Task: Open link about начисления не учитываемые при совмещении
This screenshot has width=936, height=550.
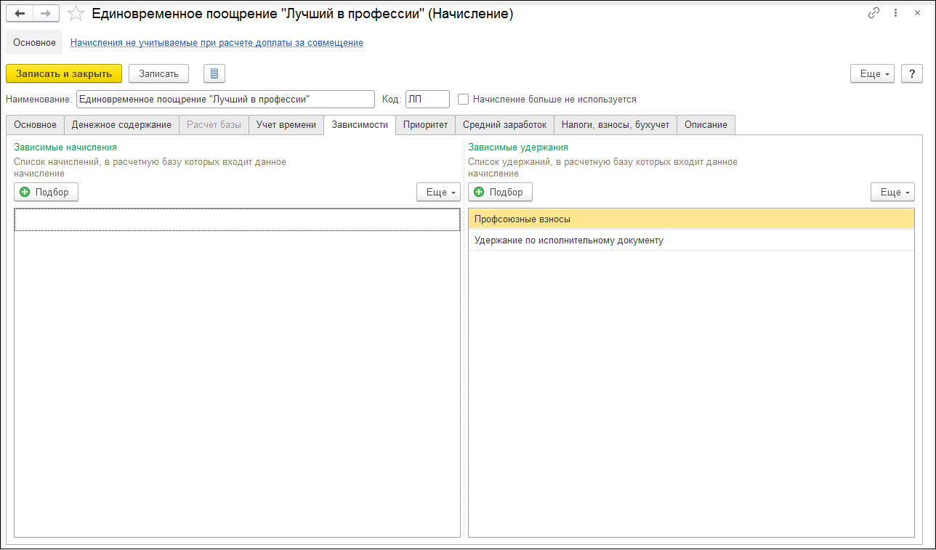Action: (x=217, y=43)
